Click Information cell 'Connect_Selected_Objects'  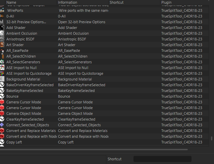pos(79,125)
